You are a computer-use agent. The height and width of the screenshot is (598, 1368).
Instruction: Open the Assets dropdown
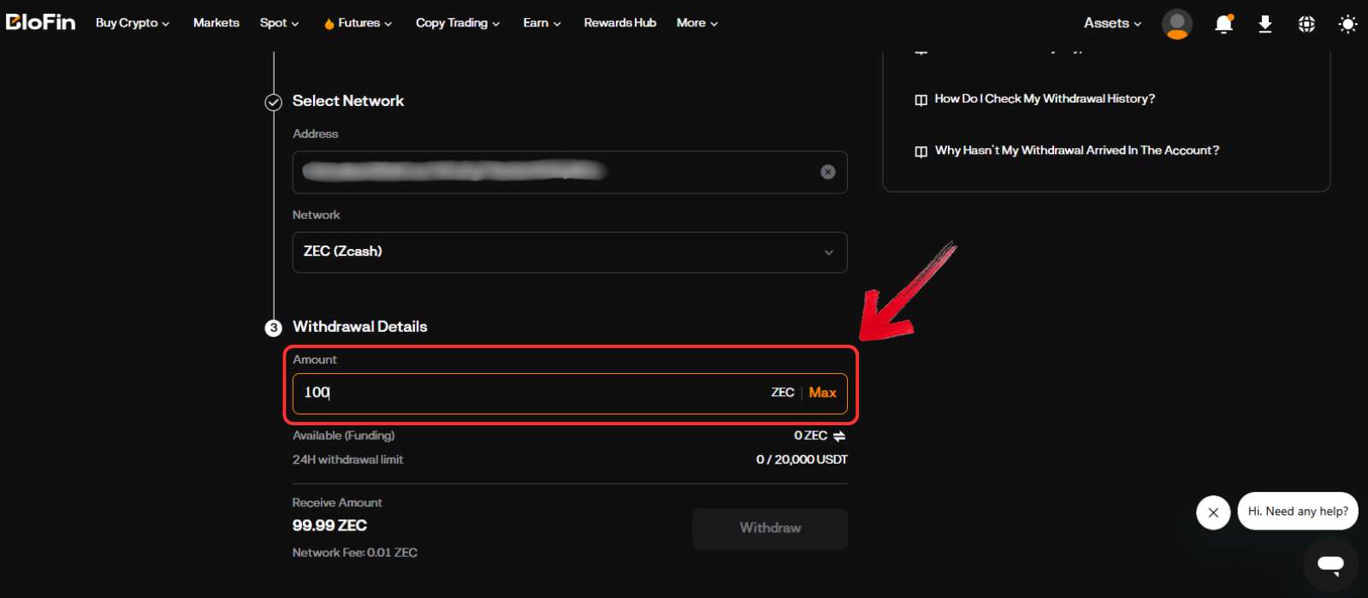(x=1111, y=23)
